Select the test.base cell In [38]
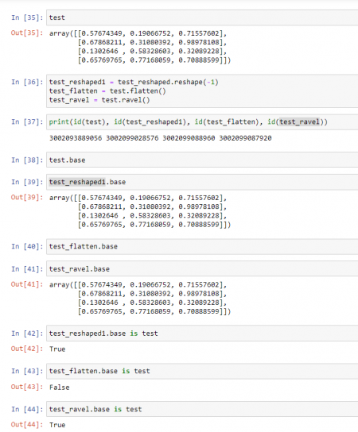358x432 pixels. (x=202, y=160)
